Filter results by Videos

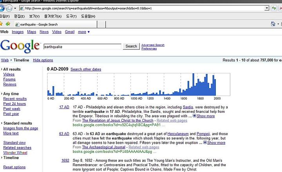9,74
